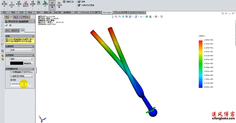
Task: Click the black boundary color swatch
Action: pos(17,63)
